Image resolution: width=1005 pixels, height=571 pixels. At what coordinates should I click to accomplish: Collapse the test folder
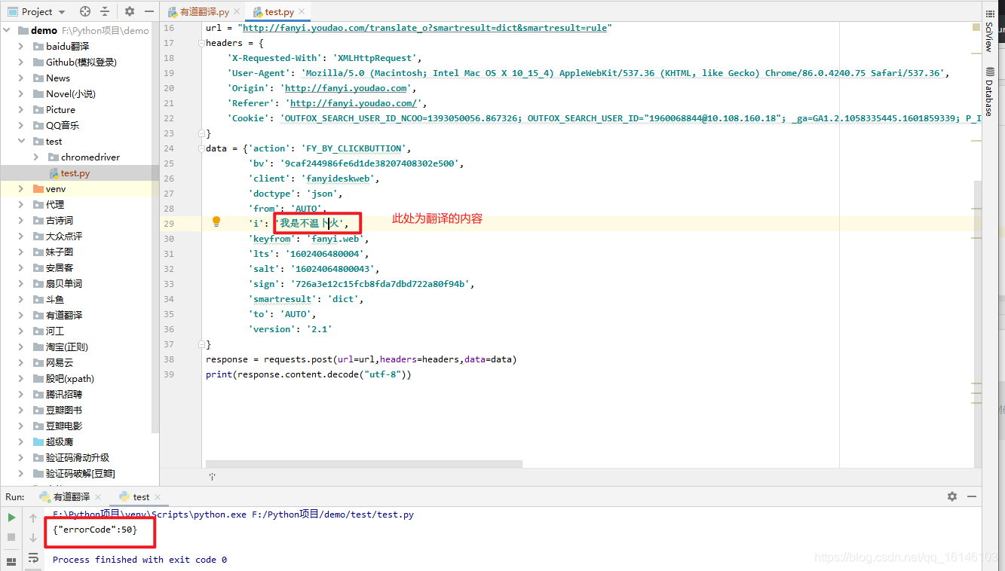21,142
